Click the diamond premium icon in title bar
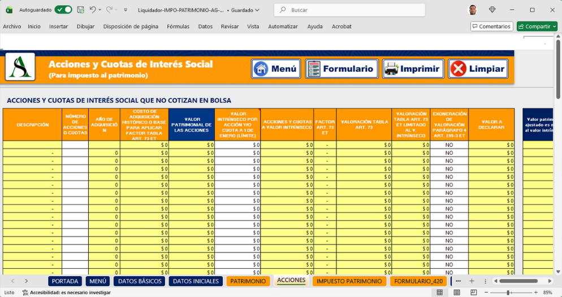This screenshot has width=562, height=297. coord(492,10)
